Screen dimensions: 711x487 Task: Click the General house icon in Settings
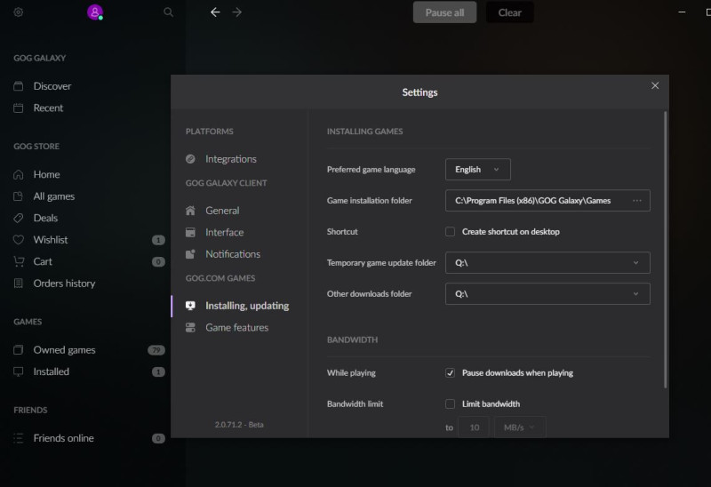190,211
